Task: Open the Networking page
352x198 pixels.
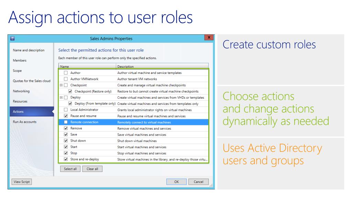Action: 21,91
